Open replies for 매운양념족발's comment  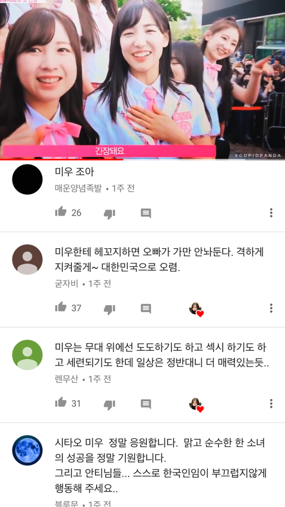146,213
